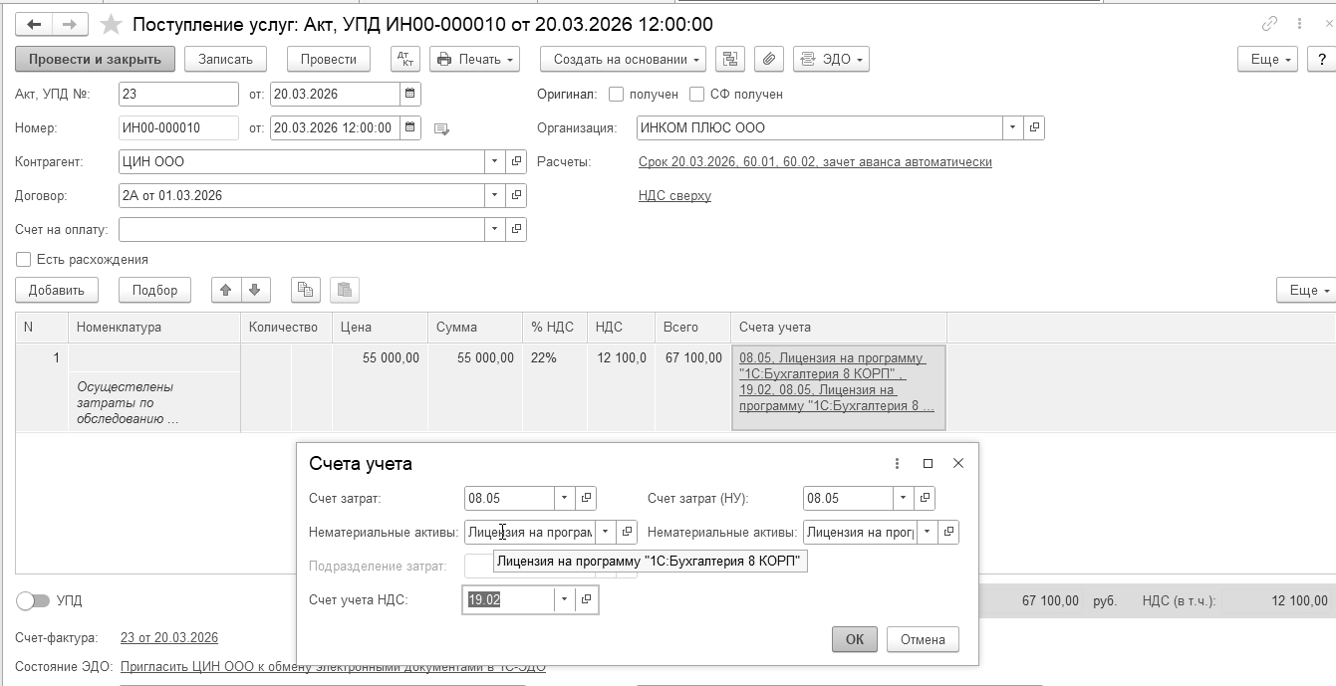This screenshot has height=686, width=1336.
Task: Open the Организация record via its open icon
Action: click(1034, 128)
